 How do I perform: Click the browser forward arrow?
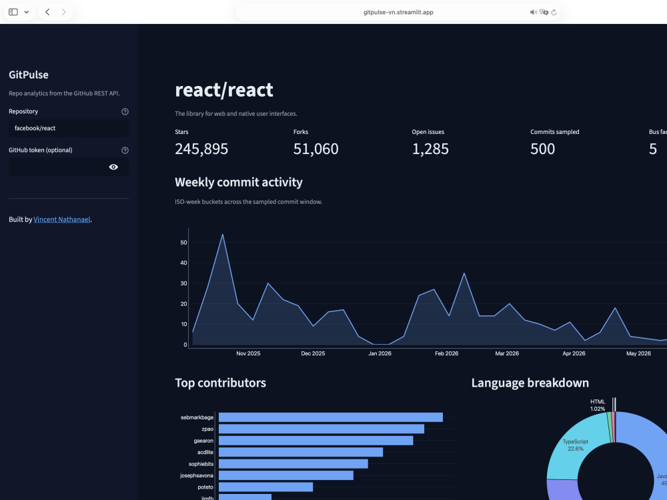[x=64, y=12]
